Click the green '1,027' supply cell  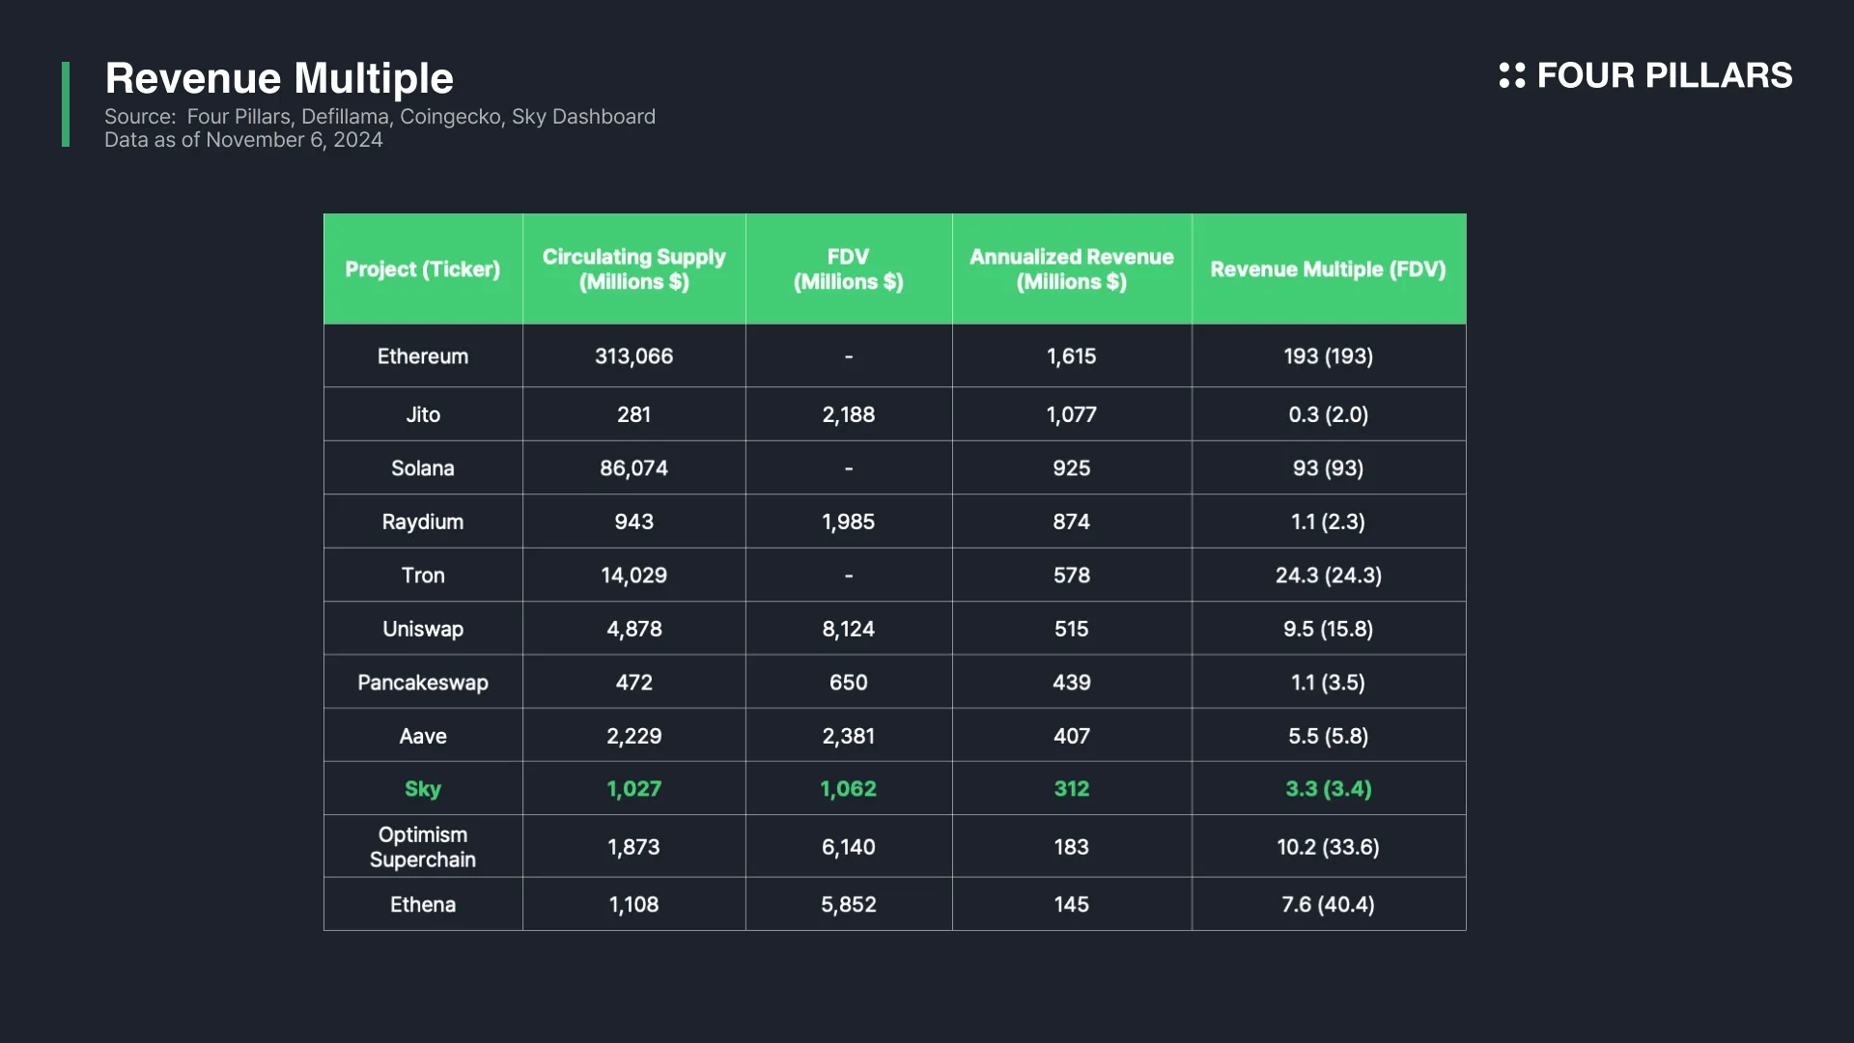point(634,789)
